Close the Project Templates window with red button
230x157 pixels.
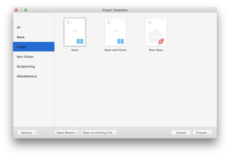click(16, 10)
